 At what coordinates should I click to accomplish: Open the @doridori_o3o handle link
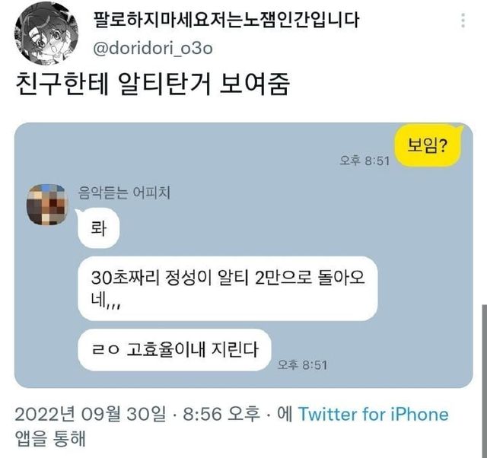(x=153, y=48)
